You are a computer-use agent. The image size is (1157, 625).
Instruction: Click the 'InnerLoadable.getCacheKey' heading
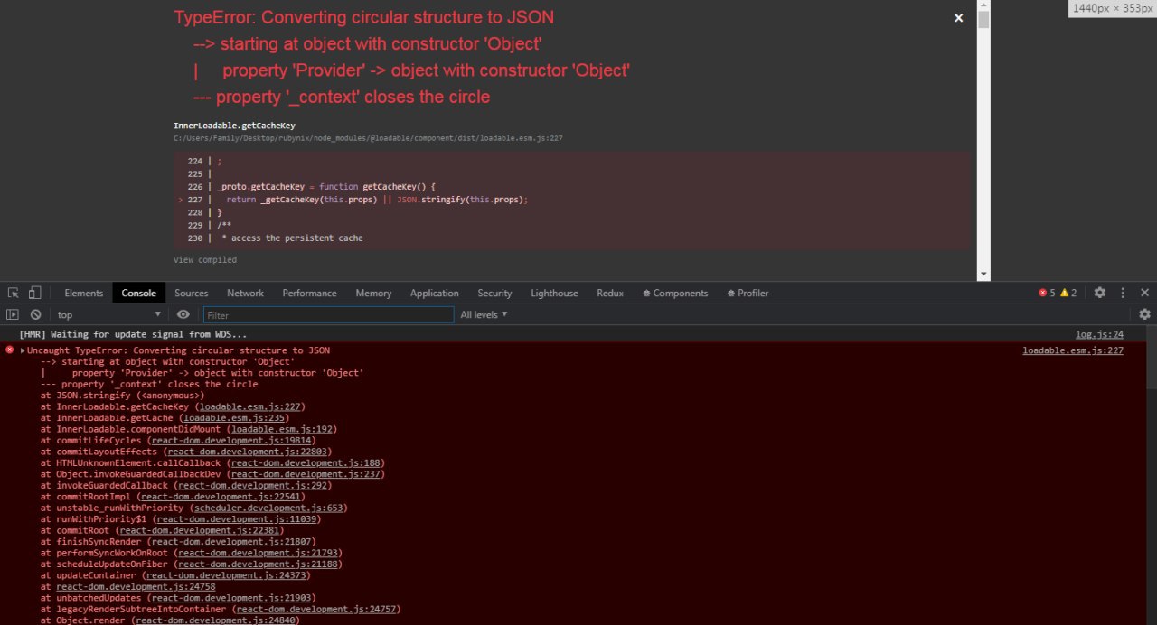click(x=234, y=126)
